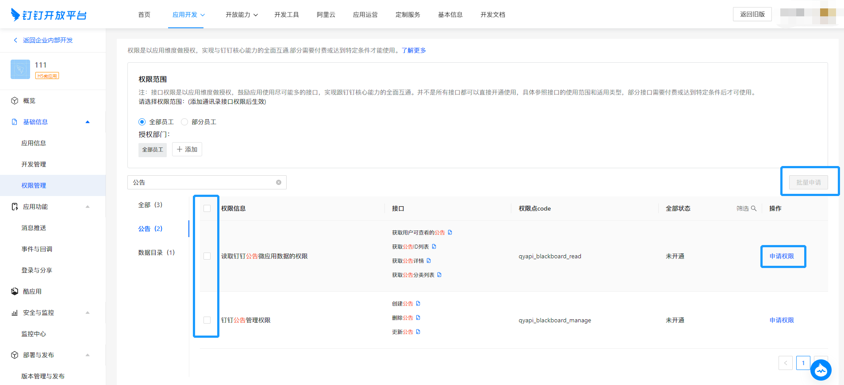Image resolution: width=844 pixels, height=385 pixels.
Task: Click the 基础信息 document icon
Action: [x=15, y=122]
